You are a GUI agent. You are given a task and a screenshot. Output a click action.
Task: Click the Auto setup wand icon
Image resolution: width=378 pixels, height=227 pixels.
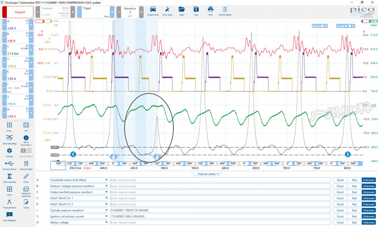tap(167, 11)
